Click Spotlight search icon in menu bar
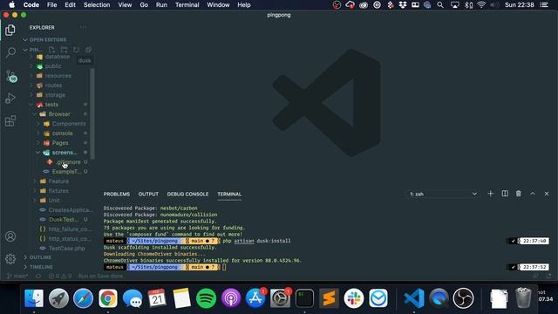558x314 pixels. 440,5
